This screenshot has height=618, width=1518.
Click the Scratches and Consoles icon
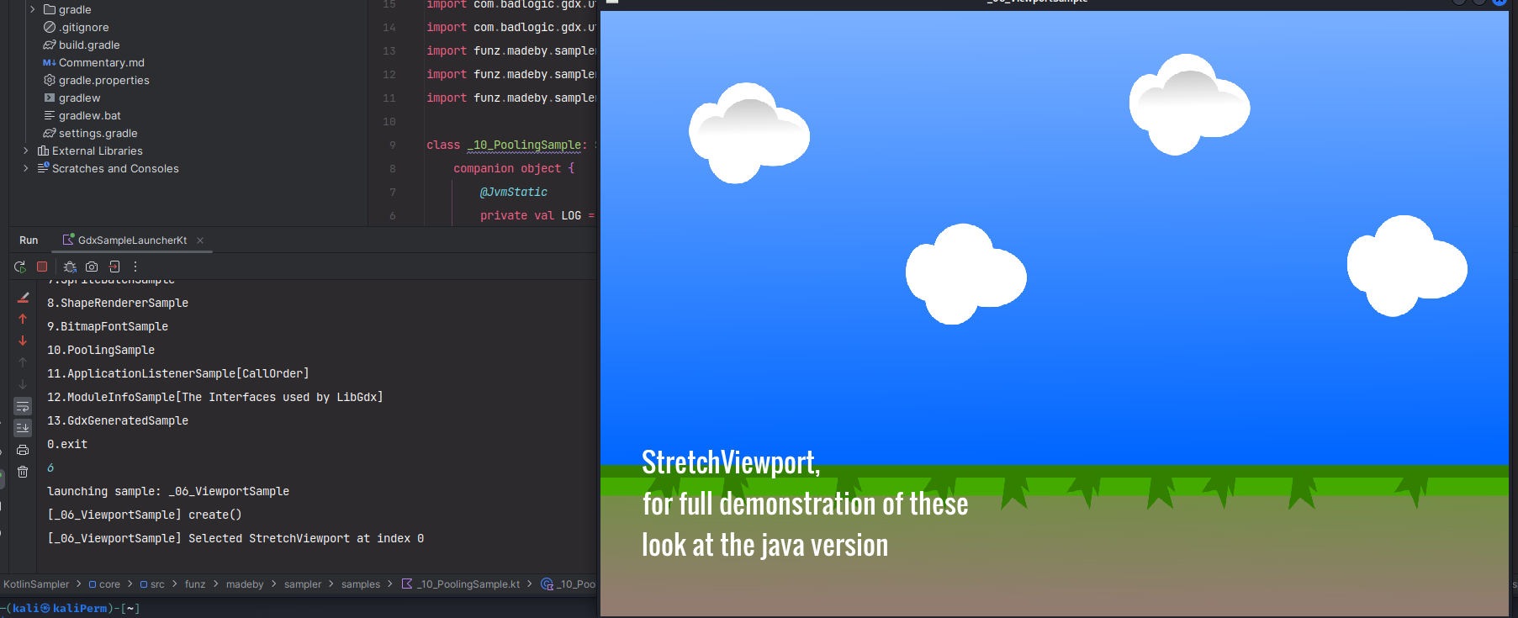coord(43,169)
